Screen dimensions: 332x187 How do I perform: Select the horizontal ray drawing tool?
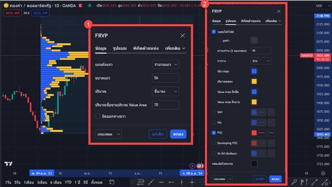point(171,182)
